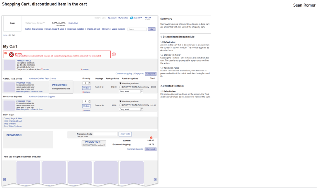This screenshot has height=188, width=318.
Task: Click the orange marker beside Subtotal amount
Action: pyautogui.click(x=151, y=137)
